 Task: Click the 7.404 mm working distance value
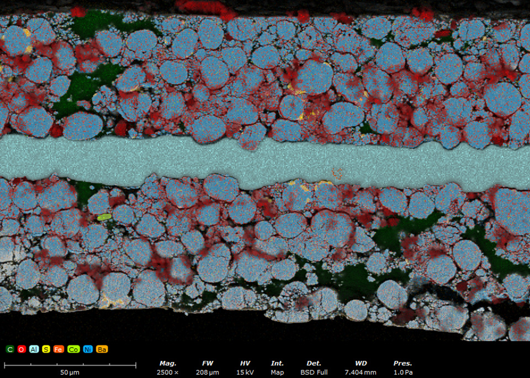(361, 372)
